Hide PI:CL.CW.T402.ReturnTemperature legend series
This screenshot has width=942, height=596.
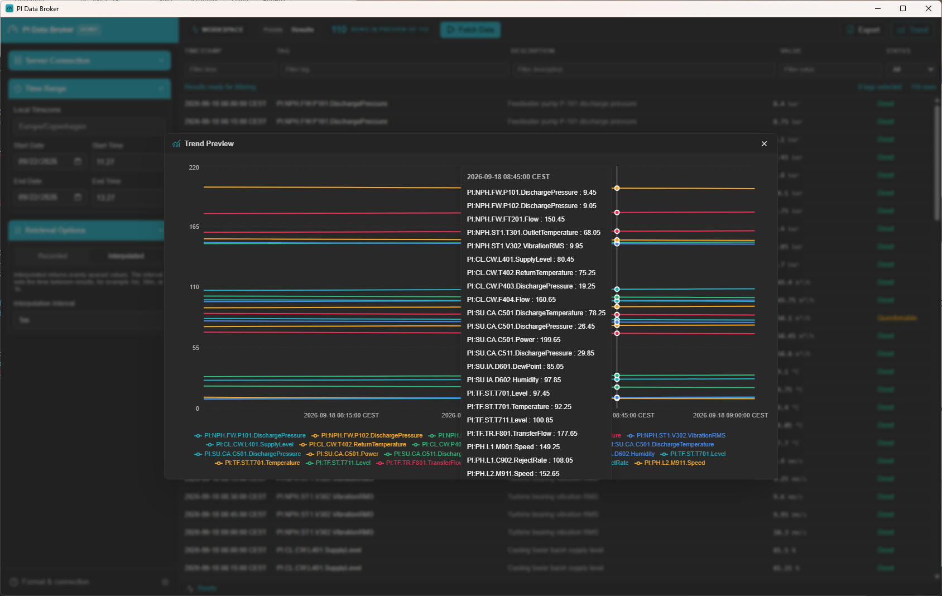353,445
